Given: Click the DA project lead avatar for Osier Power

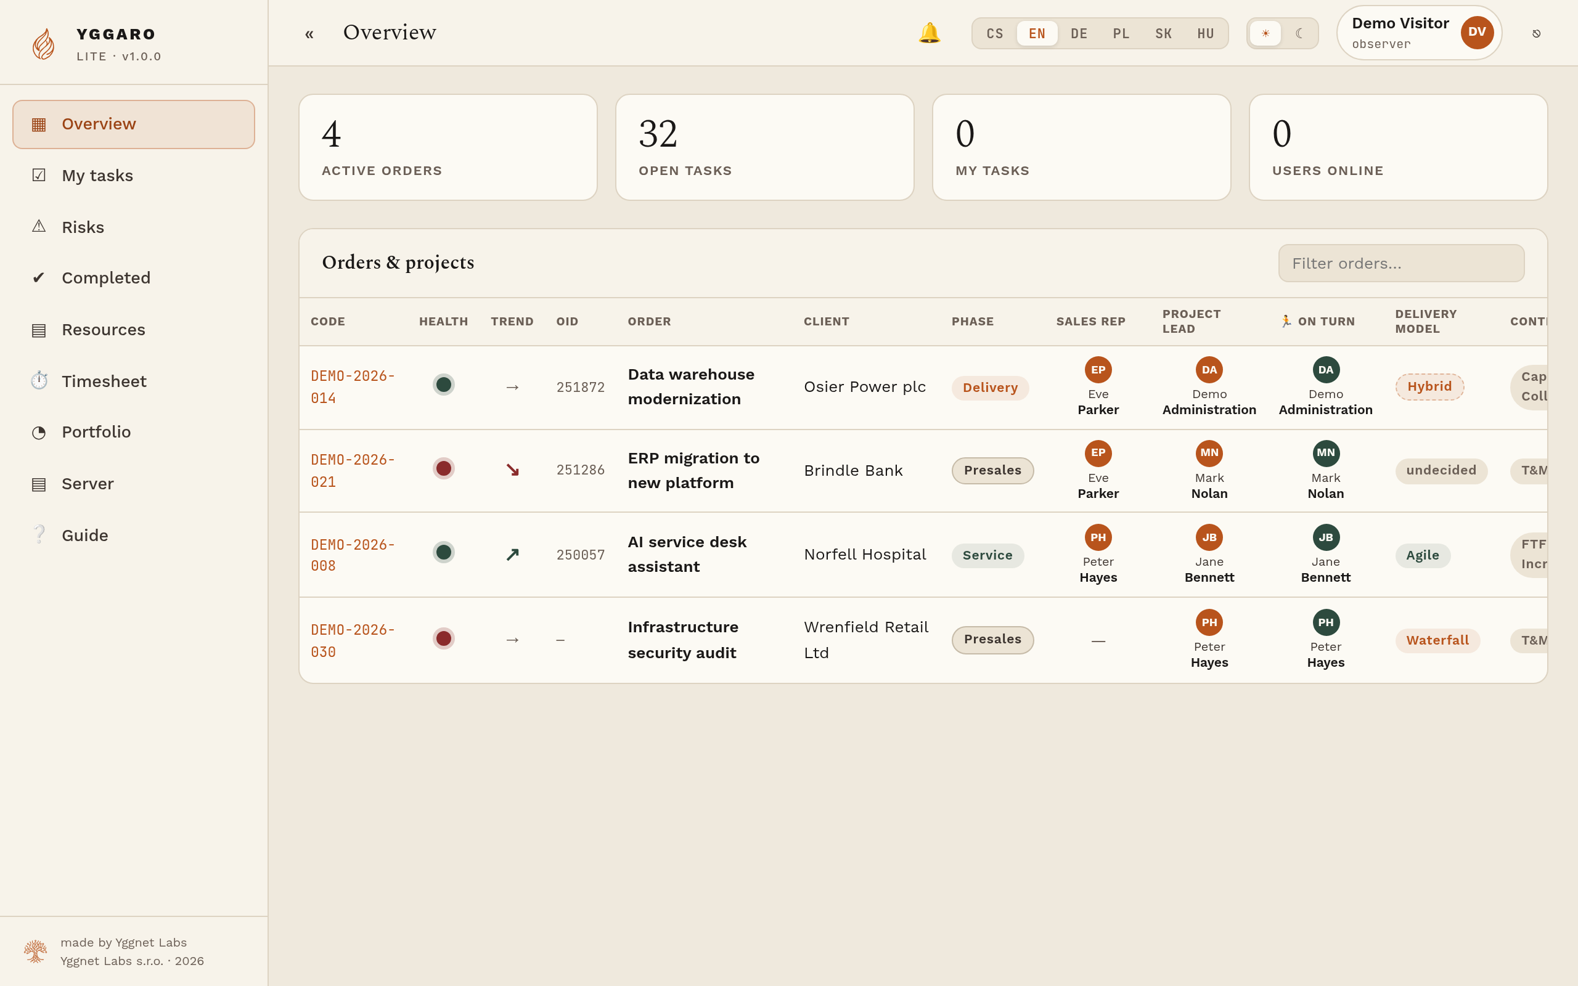Looking at the screenshot, I should 1209,370.
